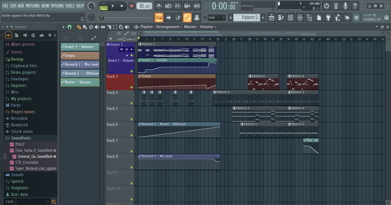Select the Playback speaker tool in Playlist
Screen dimensions: 391x205
click(127, 27)
